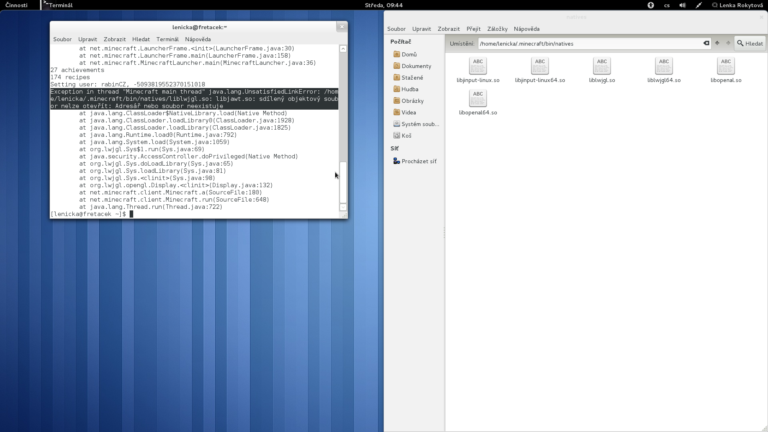Click the 'Setting user: rabinCZ' line
This screenshot has width=768, height=432.
point(128,84)
